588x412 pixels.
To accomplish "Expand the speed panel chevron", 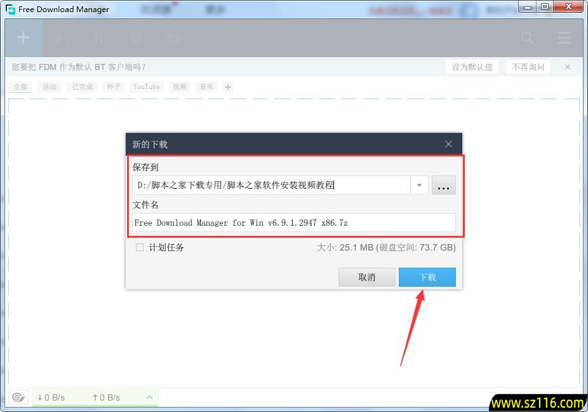I will [150, 397].
